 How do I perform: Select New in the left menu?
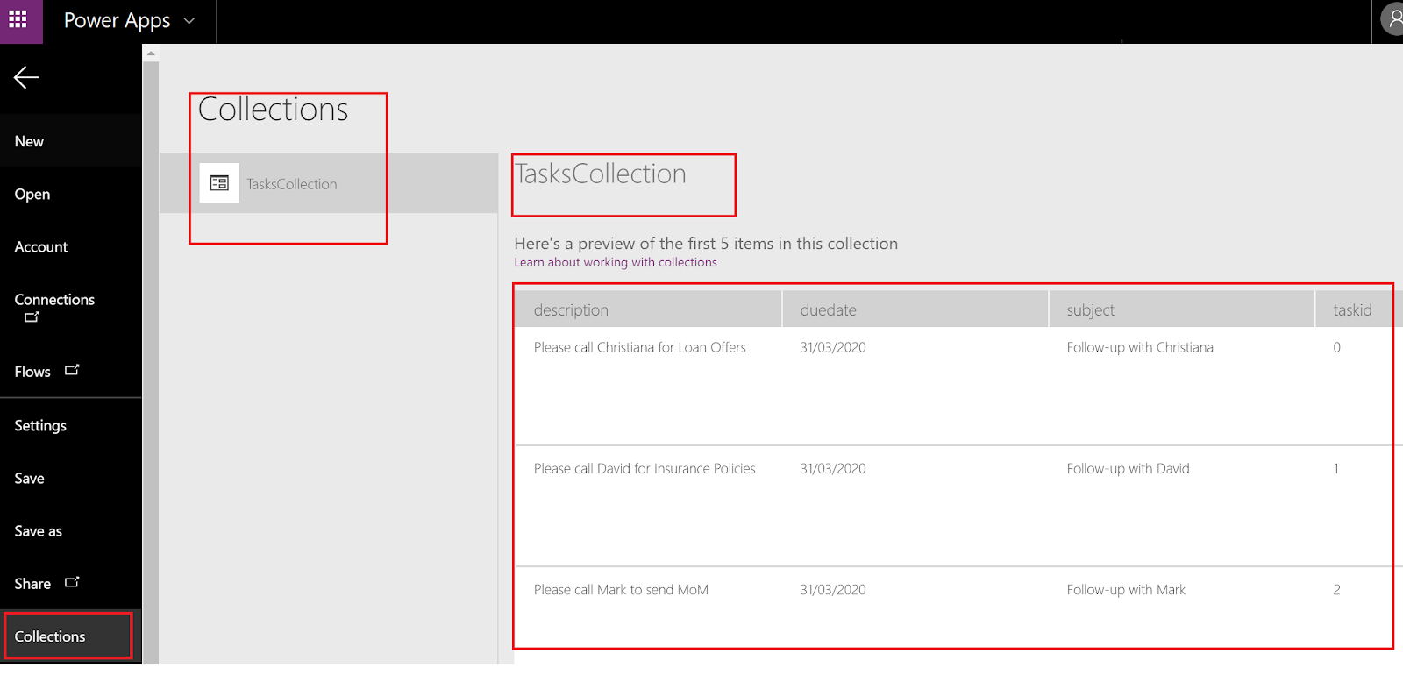(71, 141)
